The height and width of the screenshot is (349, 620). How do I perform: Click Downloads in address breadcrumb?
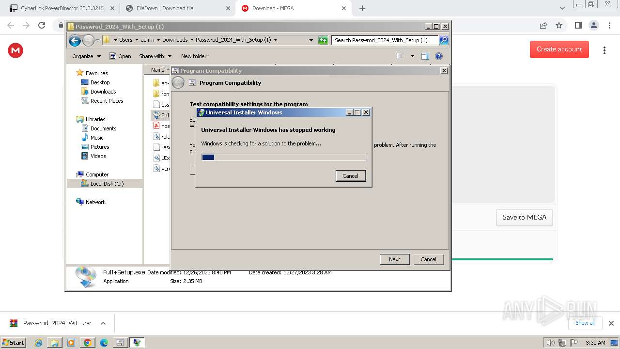(175, 40)
